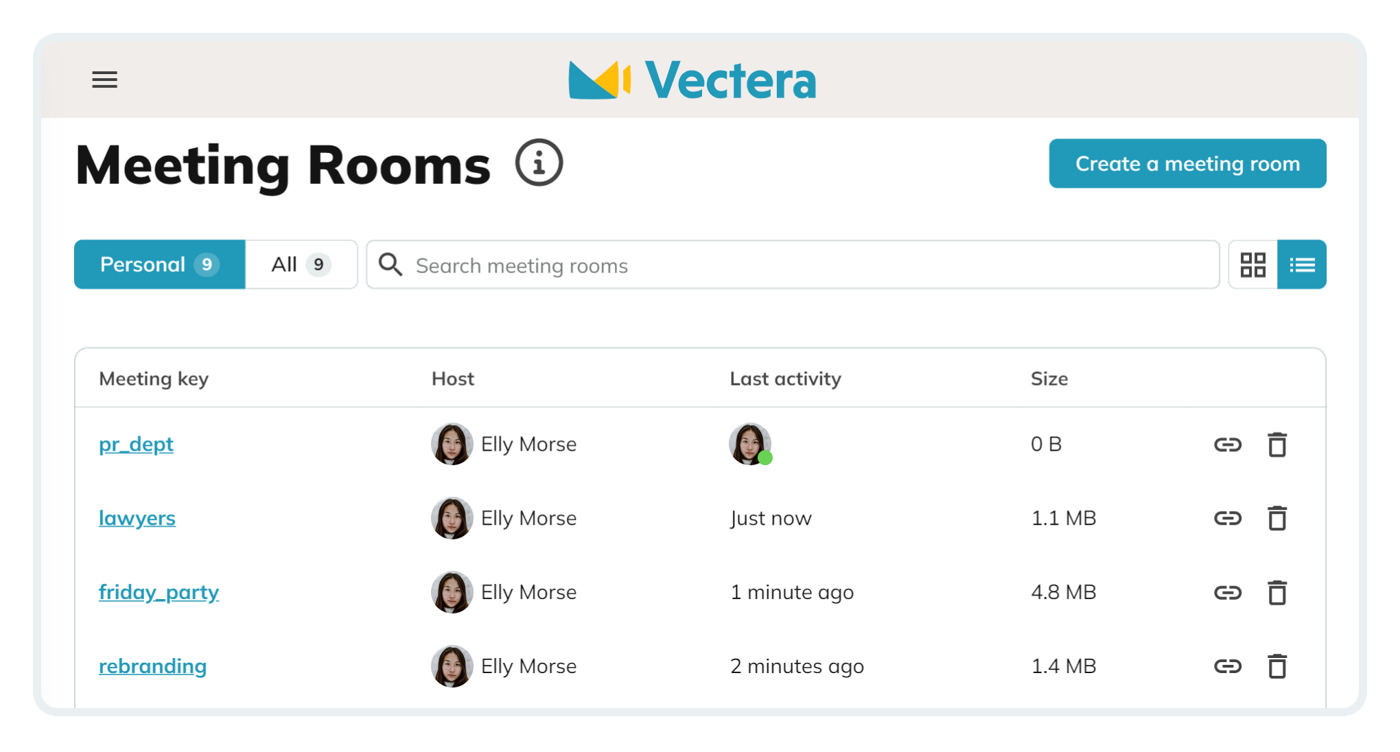The height and width of the screenshot is (752, 1400).
Task: Switch to list view layout
Action: (x=1302, y=265)
